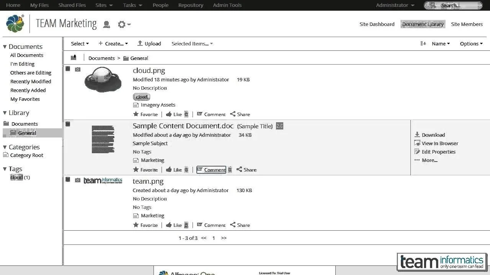Open the Selected Items... dropdown

(x=192, y=44)
